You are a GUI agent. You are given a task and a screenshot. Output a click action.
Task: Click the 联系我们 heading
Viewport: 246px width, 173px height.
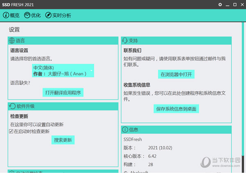[x=132, y=50]
